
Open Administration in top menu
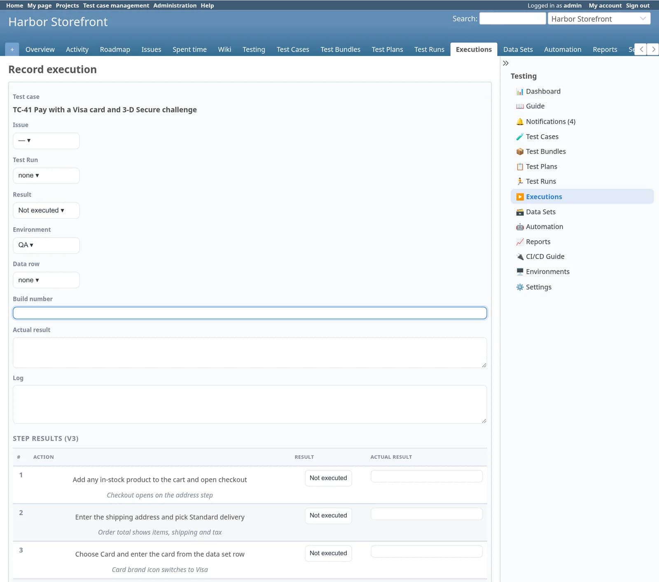pos(175,5)
